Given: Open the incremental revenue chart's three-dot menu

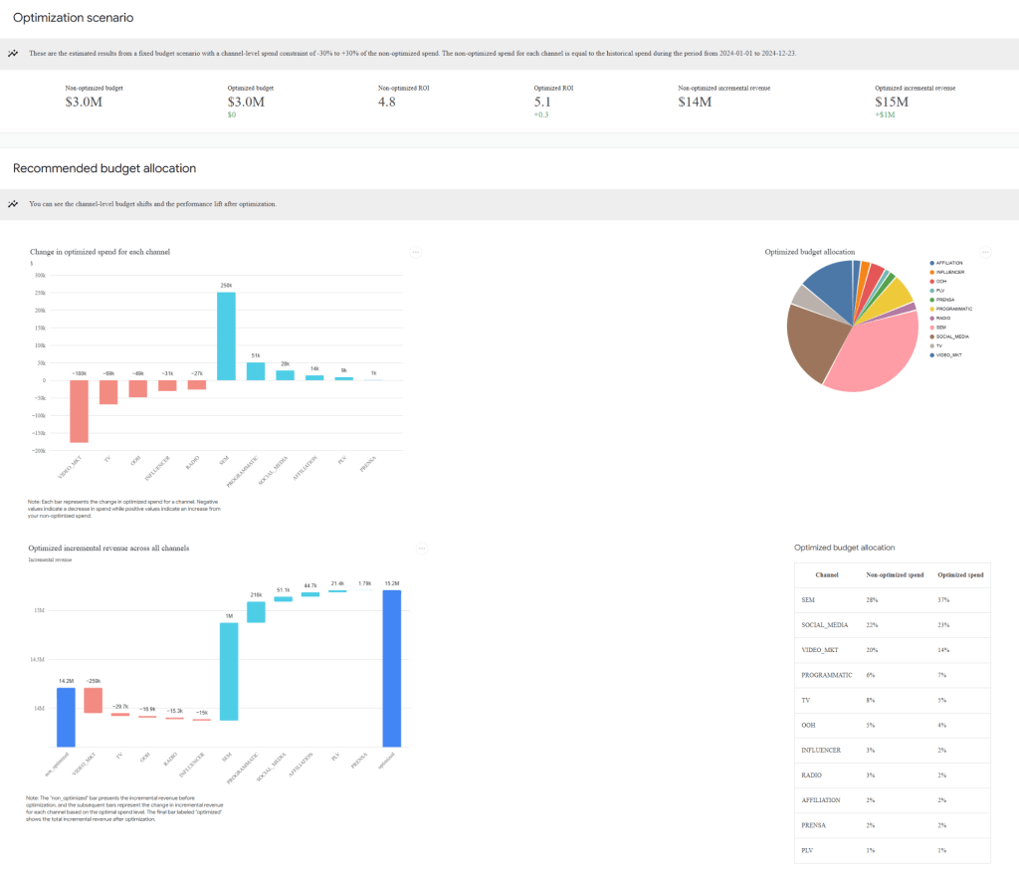Looking at the screenshot, I should [x=422, y=549].
